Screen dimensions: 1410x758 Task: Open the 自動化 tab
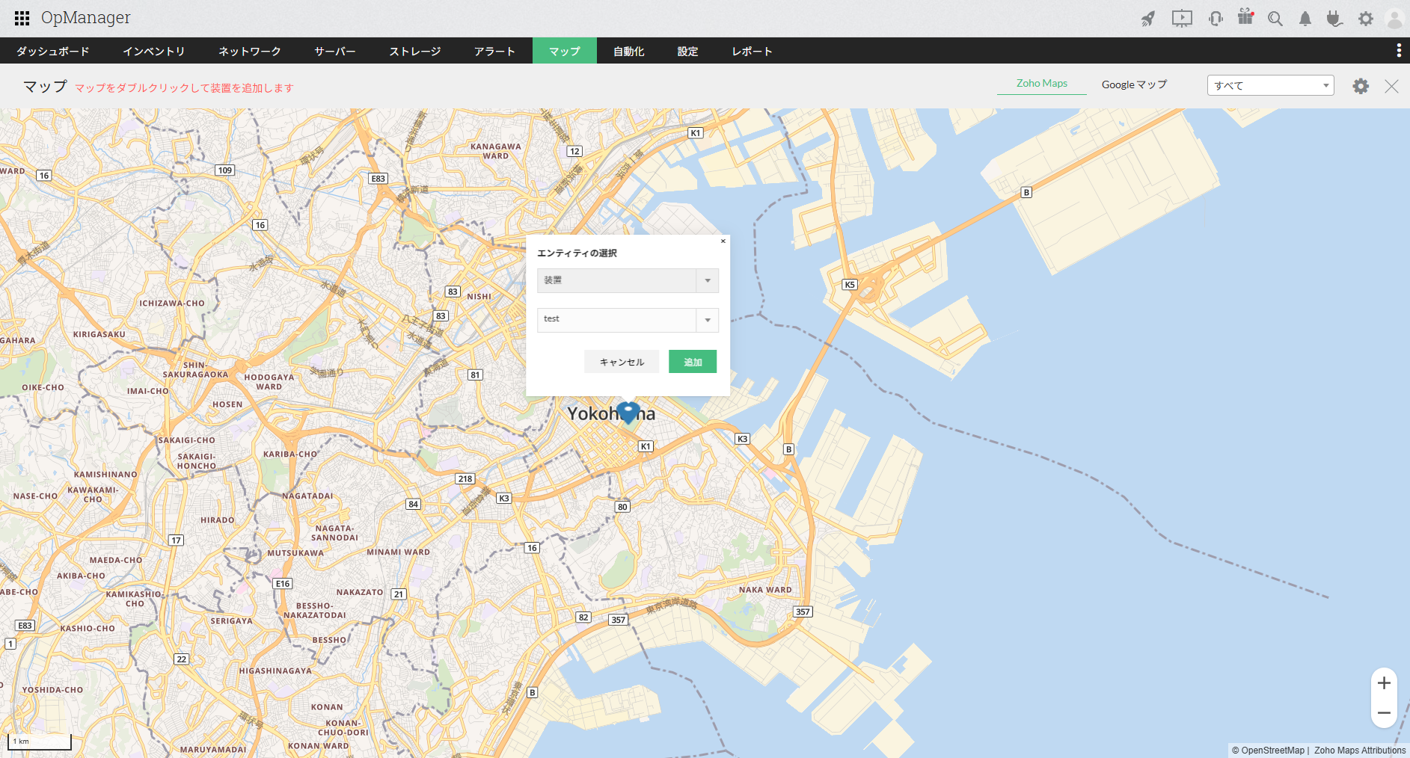click(629, 51)
